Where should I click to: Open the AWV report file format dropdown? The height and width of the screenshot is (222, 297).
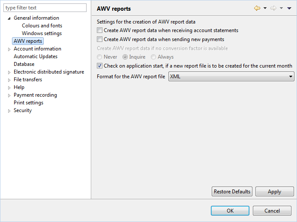coord(231,77)
